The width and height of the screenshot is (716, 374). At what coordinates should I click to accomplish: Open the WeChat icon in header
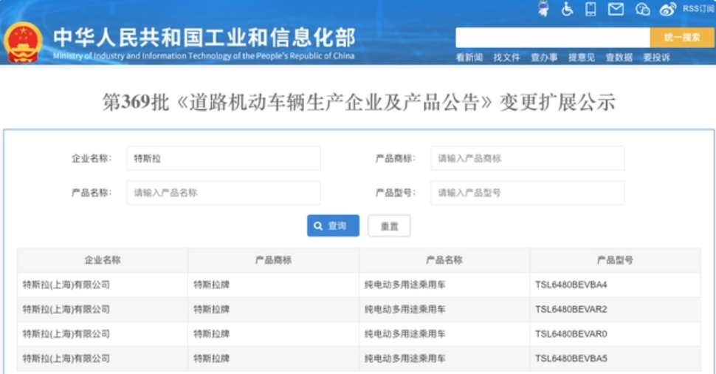642,9
